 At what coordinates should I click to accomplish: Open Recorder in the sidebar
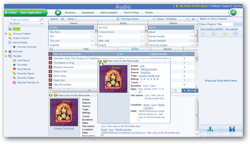(18, 52)
